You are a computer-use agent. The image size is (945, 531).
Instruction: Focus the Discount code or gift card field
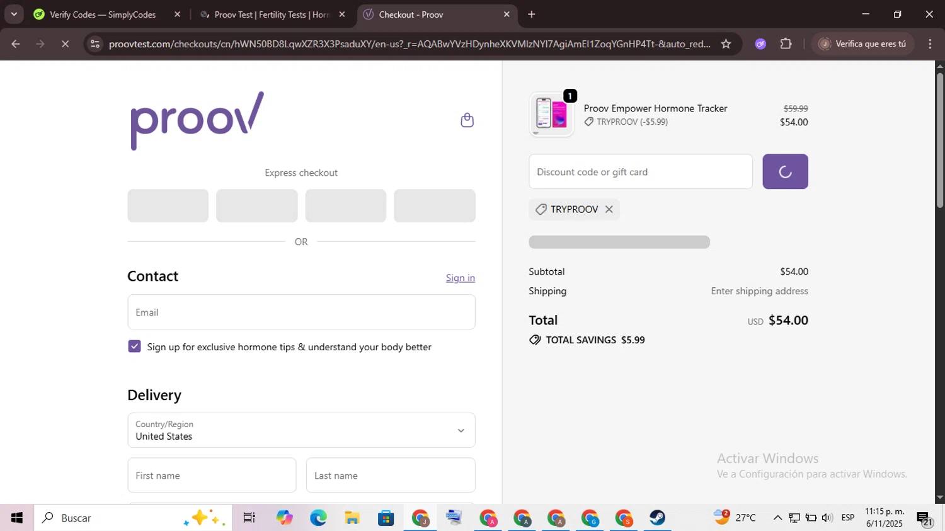tap(641, 171)
